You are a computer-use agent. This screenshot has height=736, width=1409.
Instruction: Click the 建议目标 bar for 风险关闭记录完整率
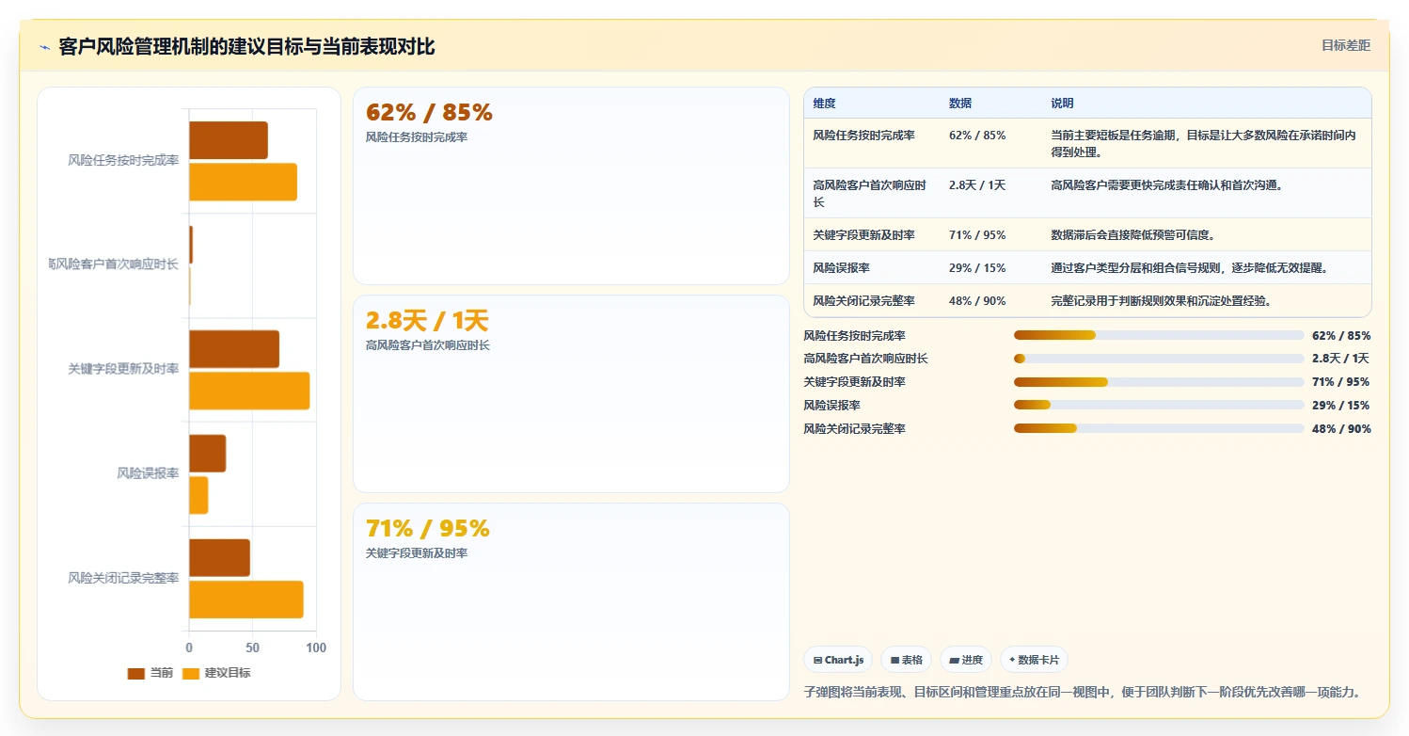(246, 600)
